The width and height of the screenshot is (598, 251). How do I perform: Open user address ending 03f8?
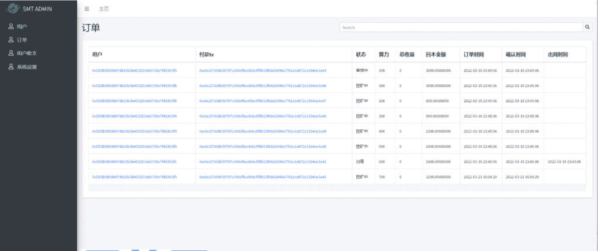click(x=134, y=116)
